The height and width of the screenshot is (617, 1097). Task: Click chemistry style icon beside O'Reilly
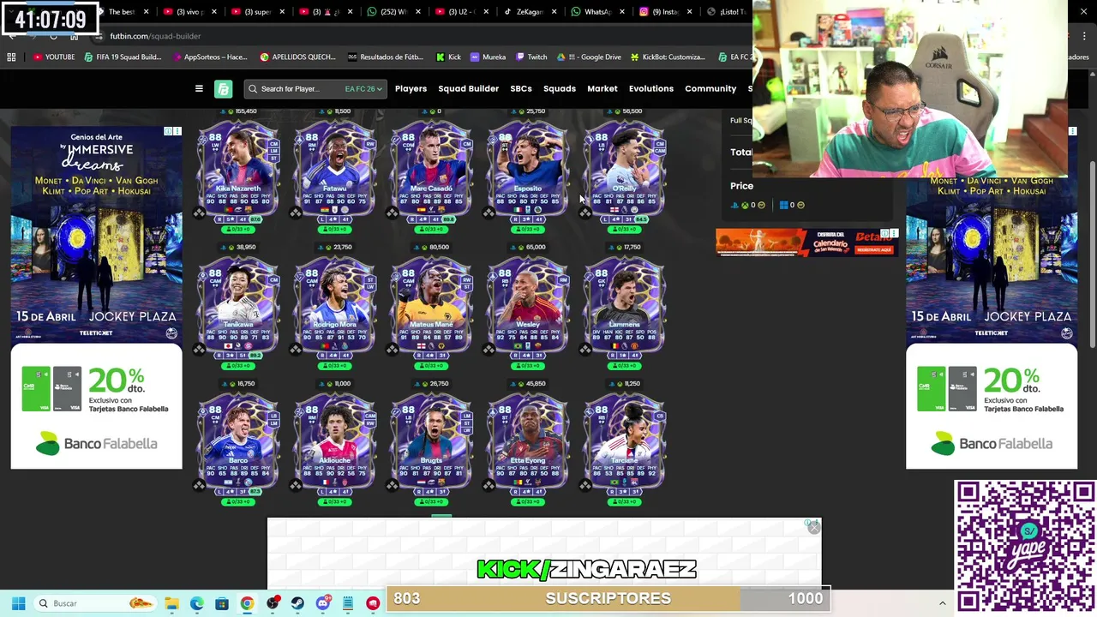coord(585,213)
